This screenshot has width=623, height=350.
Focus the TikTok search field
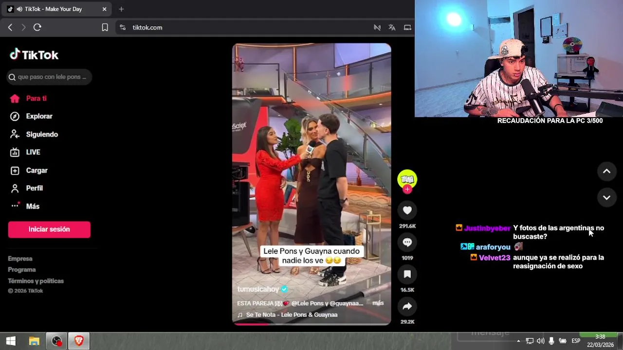coord(49,77)
